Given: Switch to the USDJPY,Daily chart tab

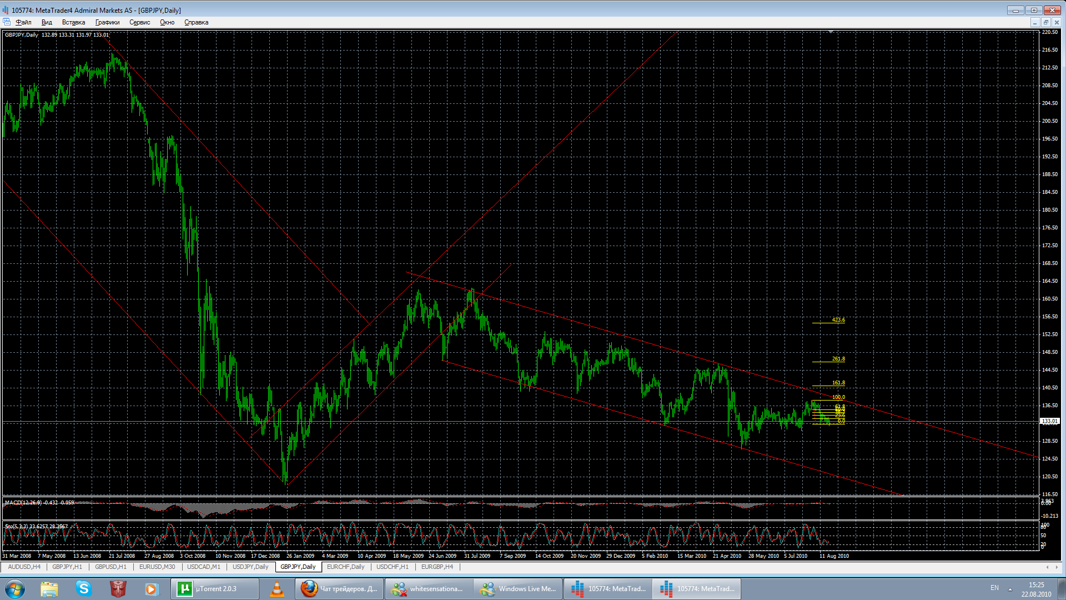Looking at the screenshot, I should click(250, 567).
